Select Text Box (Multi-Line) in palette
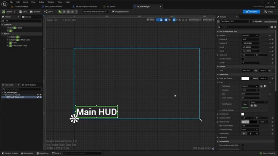Image resolution: width=278 pixels, height=156 pixels. pos(17,45)
